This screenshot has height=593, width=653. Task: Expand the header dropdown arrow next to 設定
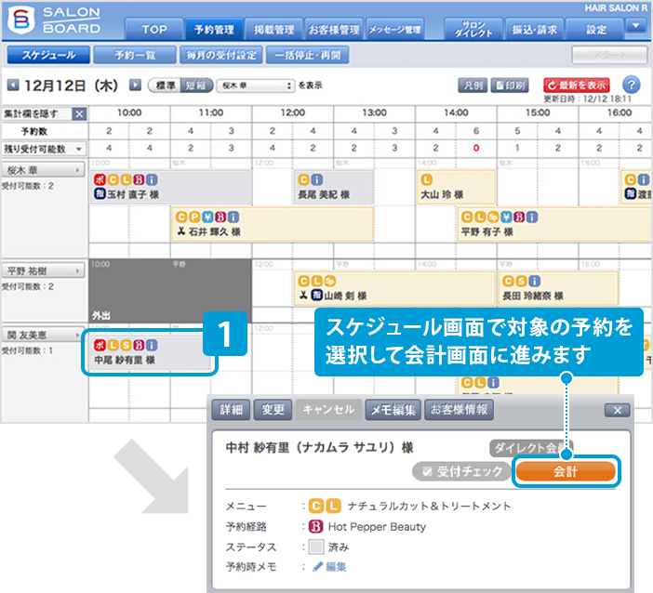coord(635,26)
